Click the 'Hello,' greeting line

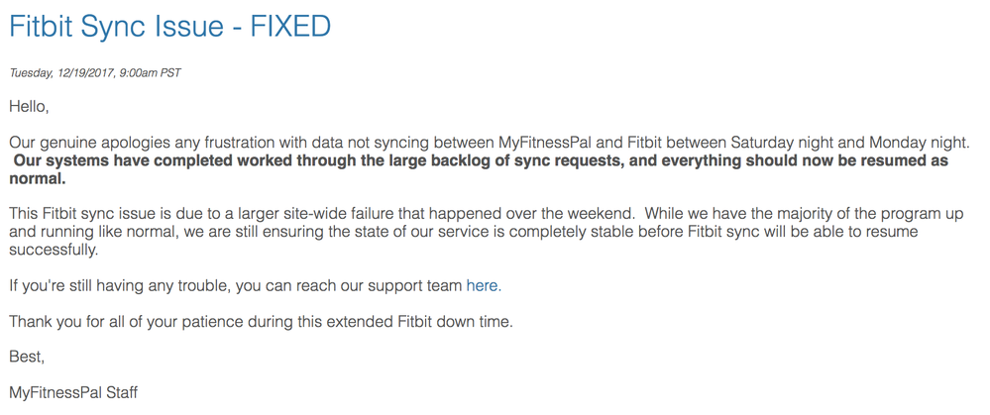coord(29,106)
